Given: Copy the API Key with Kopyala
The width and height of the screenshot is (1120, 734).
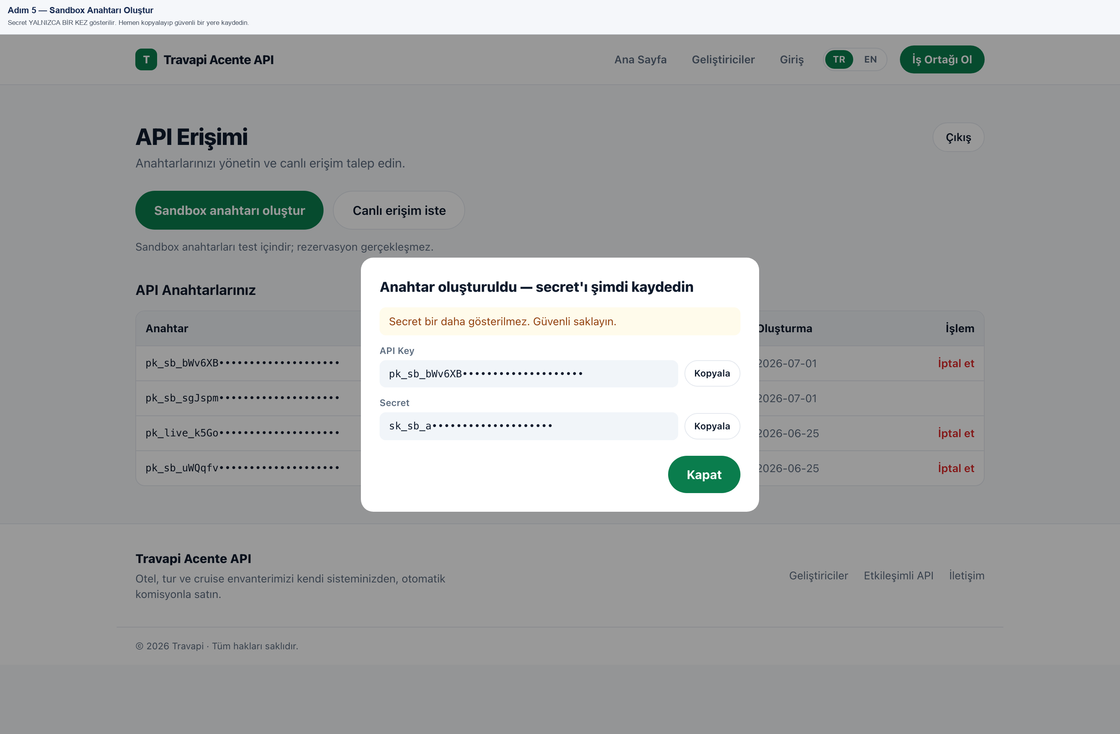Looking at the screenshot, I should (712, 373).
